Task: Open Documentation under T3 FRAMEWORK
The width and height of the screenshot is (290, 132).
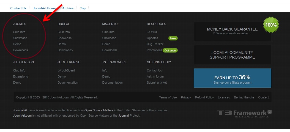Action: [112, 83]
